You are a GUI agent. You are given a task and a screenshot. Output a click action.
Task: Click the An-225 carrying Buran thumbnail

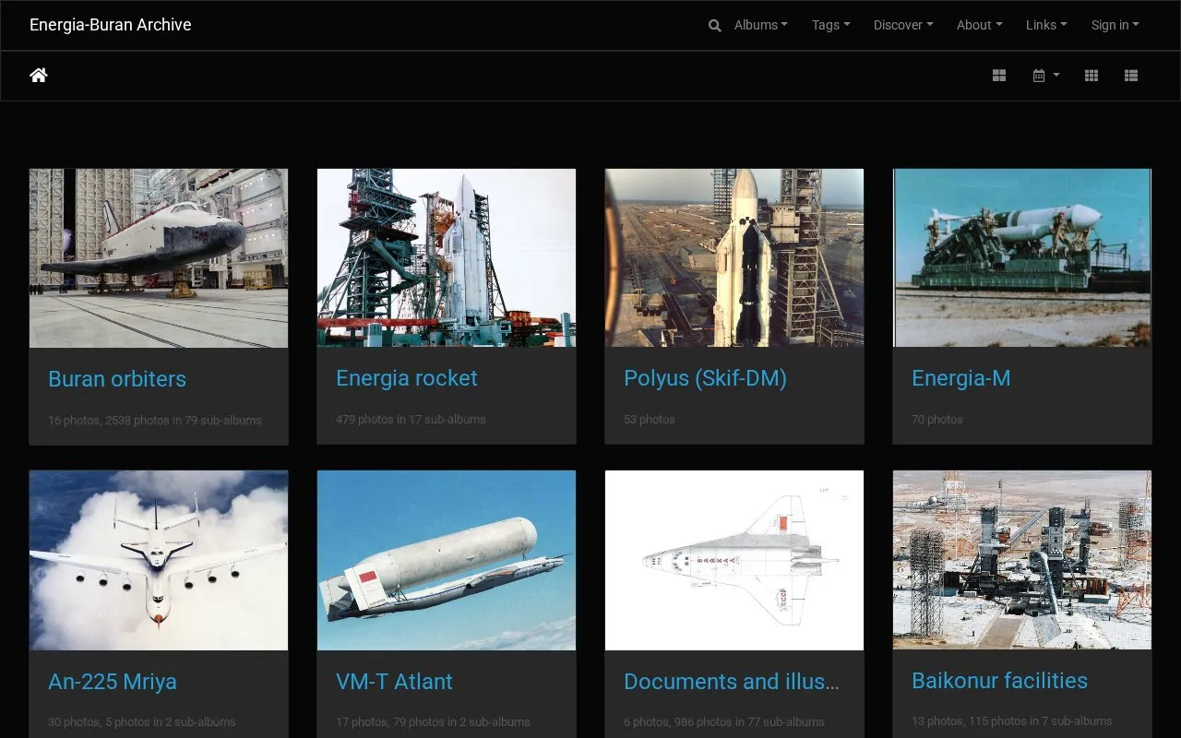[159, 561]
